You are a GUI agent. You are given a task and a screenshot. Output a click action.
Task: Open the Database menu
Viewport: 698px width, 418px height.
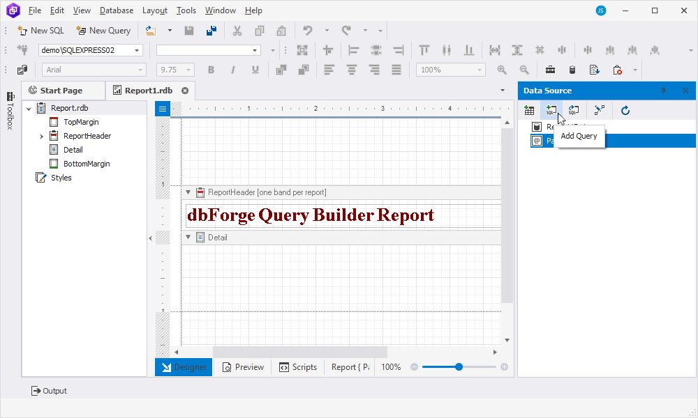(x=117, y=10)
